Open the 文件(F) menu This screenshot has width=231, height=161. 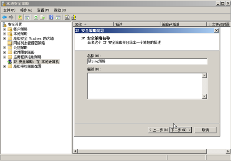(9, 10)
